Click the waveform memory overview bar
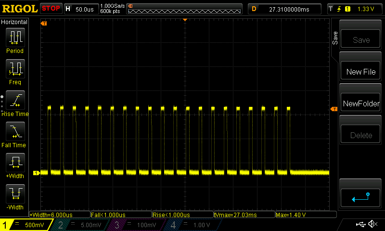This screenshot has height=231, width=385. tap(184, 9)
